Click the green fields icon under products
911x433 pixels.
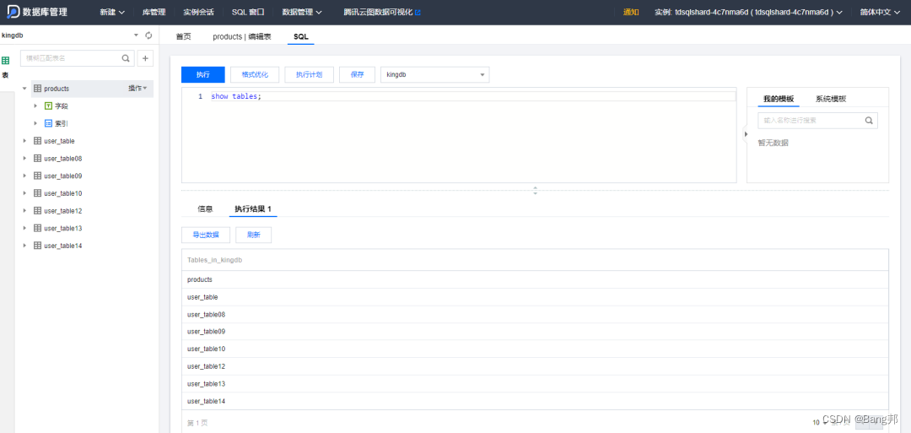pos(49,106)
